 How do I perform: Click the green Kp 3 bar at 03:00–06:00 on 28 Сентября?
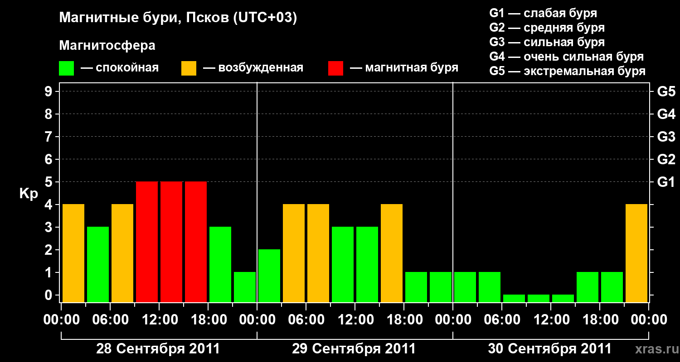(x=98, y=264)
